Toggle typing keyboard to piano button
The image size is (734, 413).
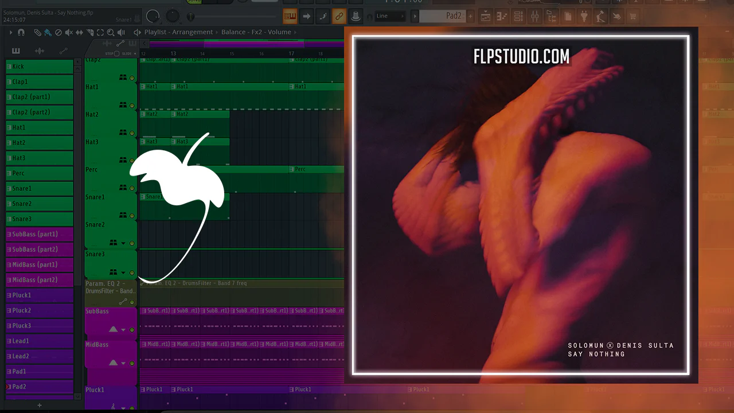click(x=290, y=16)
